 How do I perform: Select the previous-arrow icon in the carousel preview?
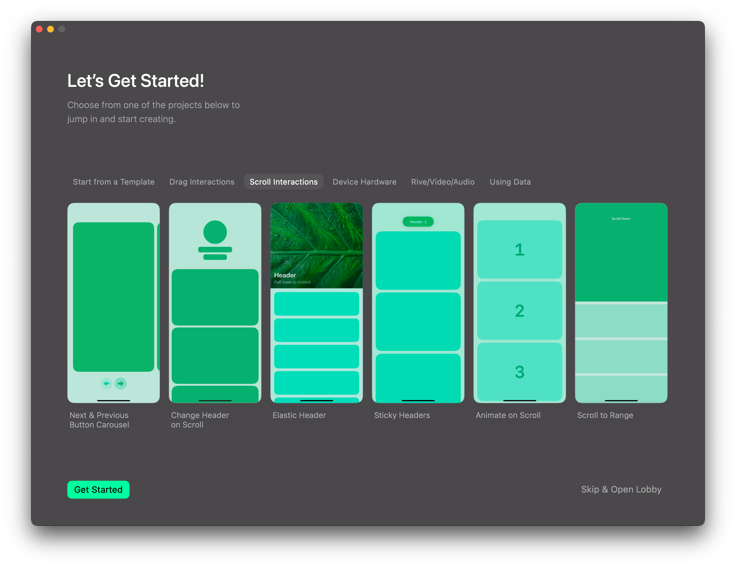[107, 383]
